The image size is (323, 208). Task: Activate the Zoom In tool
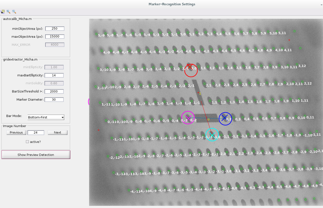click(x=8, y=12)
